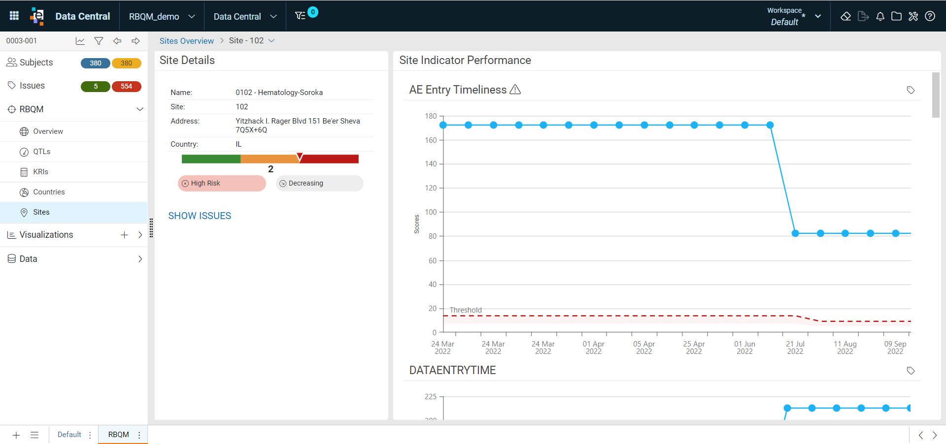Switch to the Default bottom tab
This screenshot has width=946, height=444.
(69, 435)
